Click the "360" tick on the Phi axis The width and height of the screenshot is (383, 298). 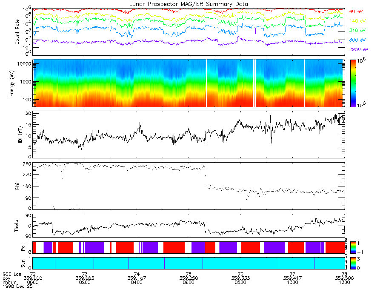(x=27, y=164)
